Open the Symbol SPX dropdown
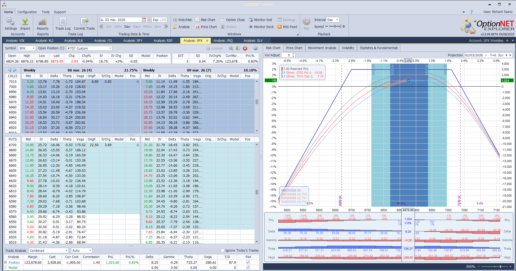Image resolution: width=516 pixels, height=271 pixels. pyautogui.click(x=33, y=49)
